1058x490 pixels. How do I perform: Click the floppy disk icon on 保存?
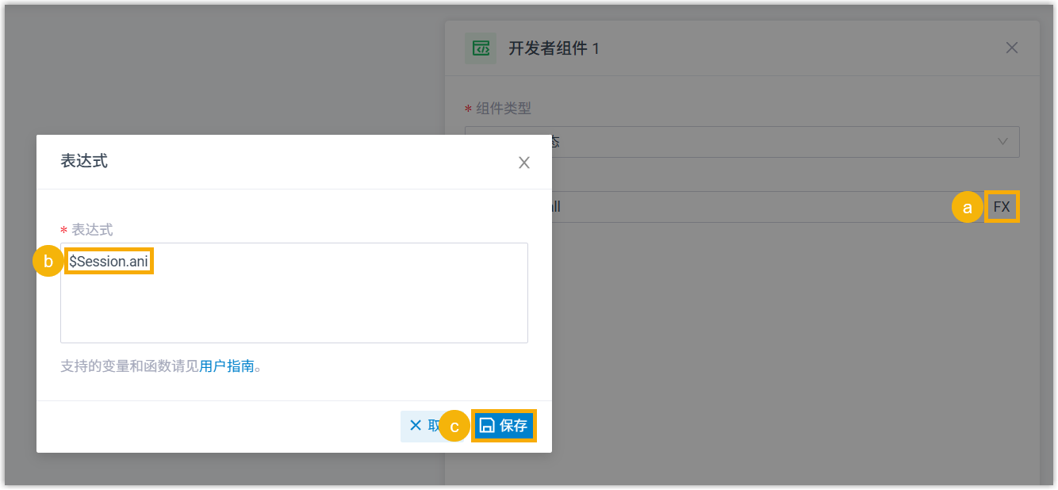(x=488, y=426)
